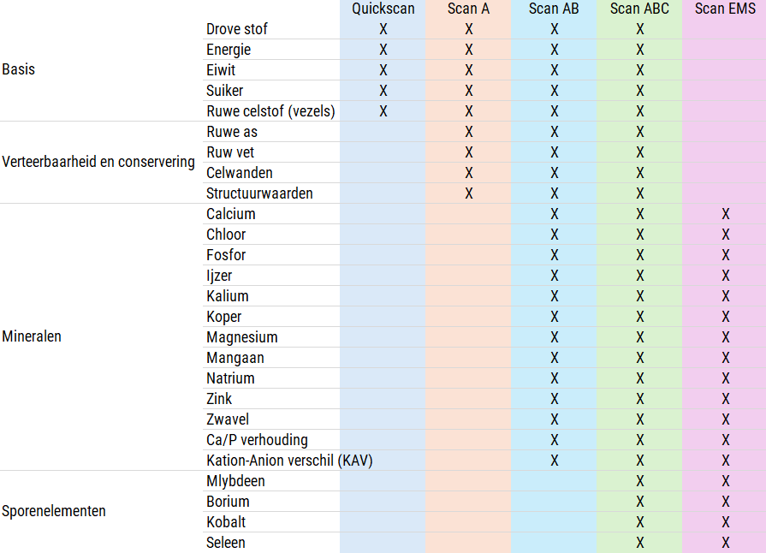Click the Seleen row label
This screenshot has width=766, height=553.
(x=226, y=543)
